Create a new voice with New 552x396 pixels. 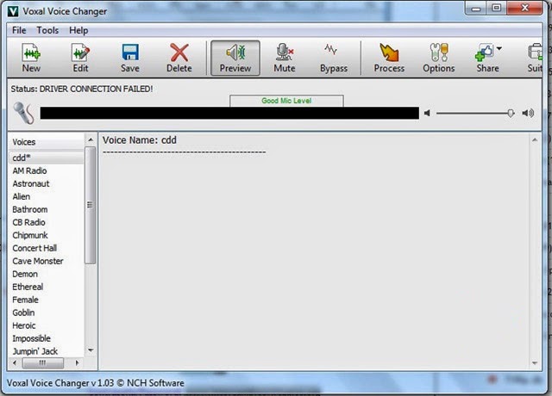click(x=31, y=58)
